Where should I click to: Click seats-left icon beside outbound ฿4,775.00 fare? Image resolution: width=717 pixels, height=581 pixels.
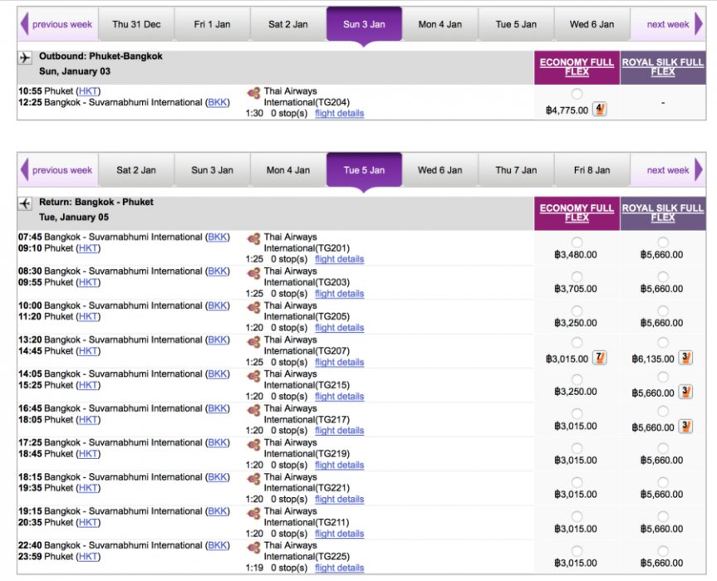599,109
